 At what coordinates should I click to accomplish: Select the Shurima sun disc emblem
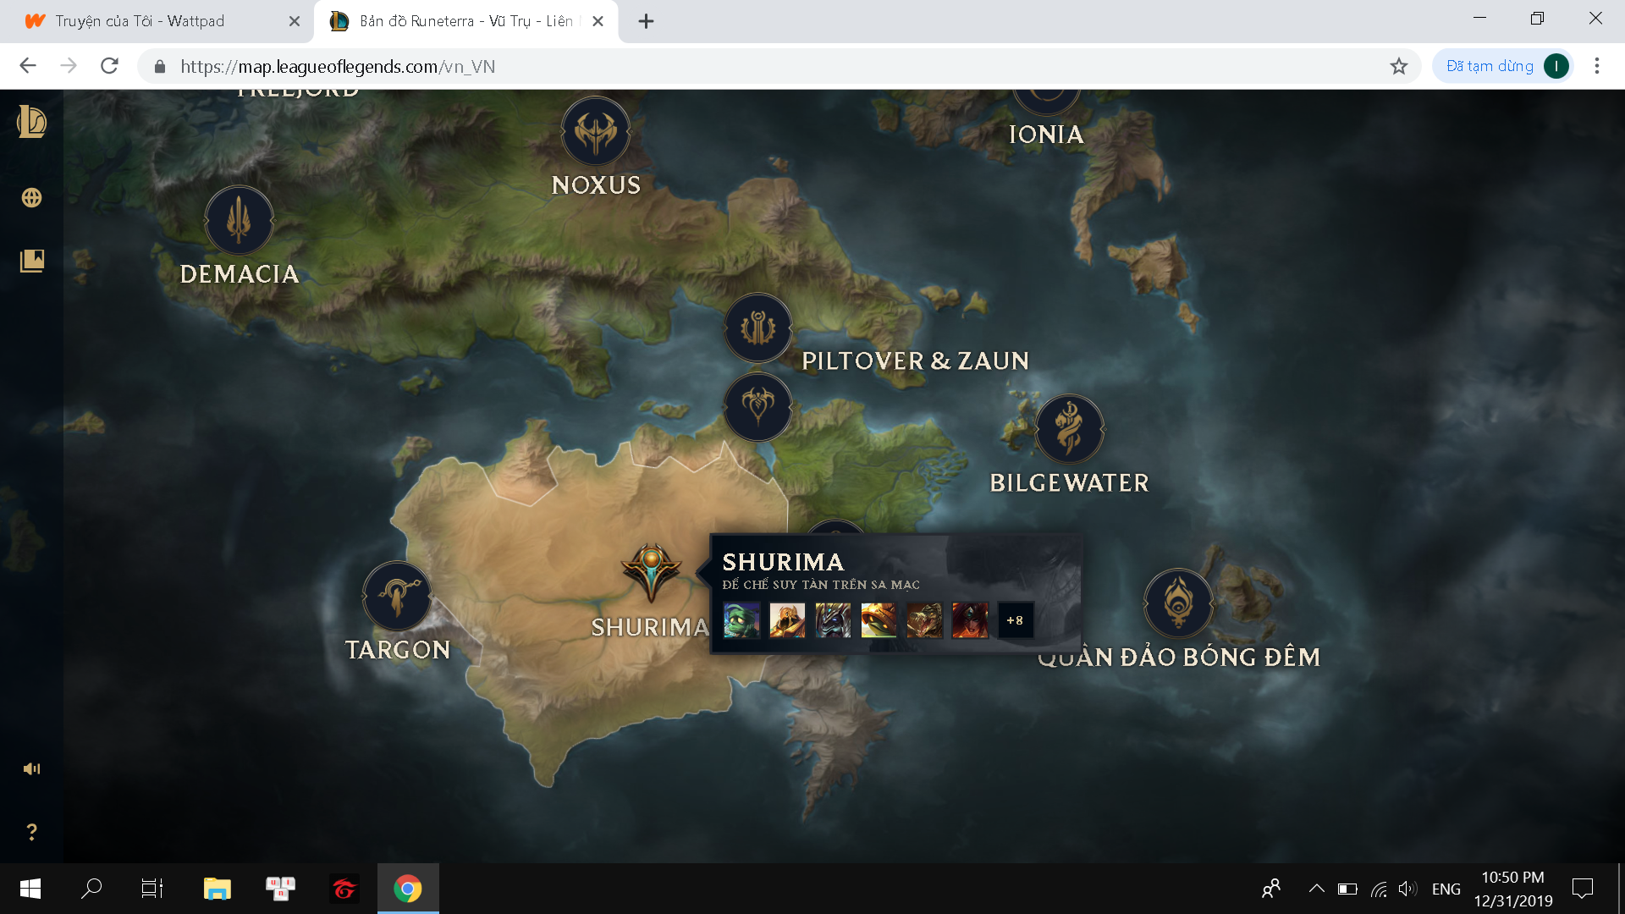(651, 572)
